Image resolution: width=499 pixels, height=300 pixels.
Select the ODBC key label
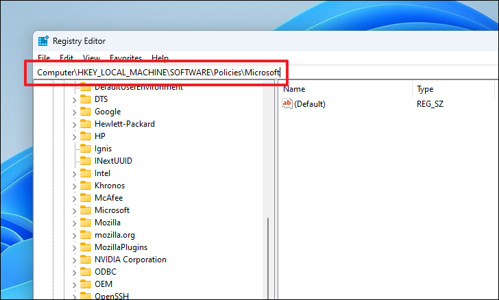click(106, 272)
